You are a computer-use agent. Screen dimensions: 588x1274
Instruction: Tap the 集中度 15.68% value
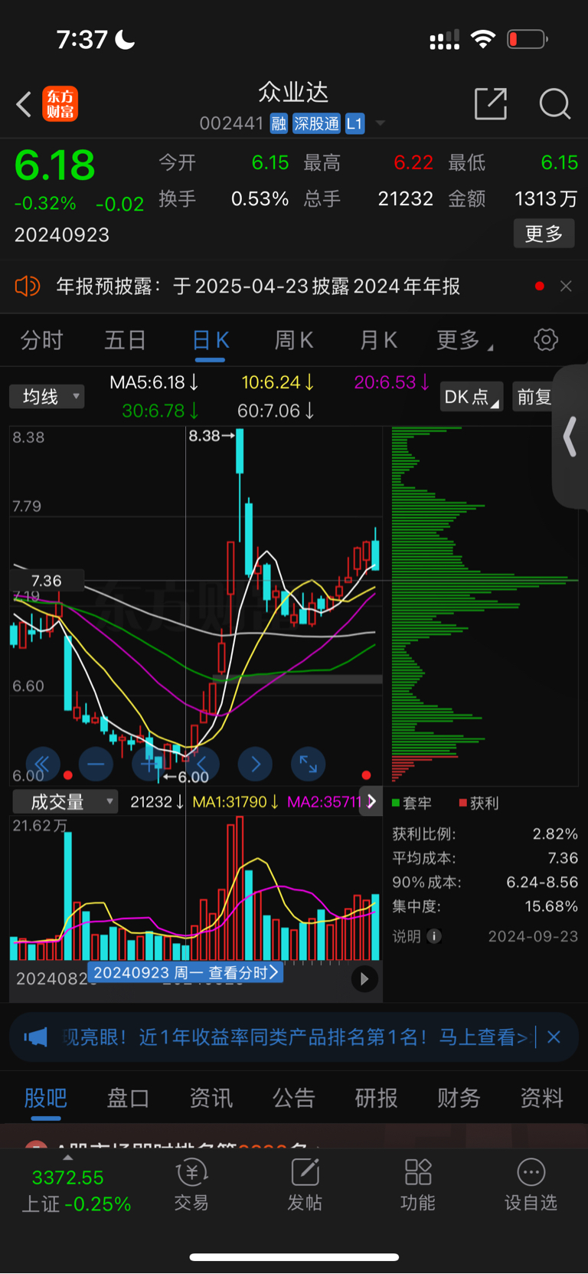[x=551, y=906]
